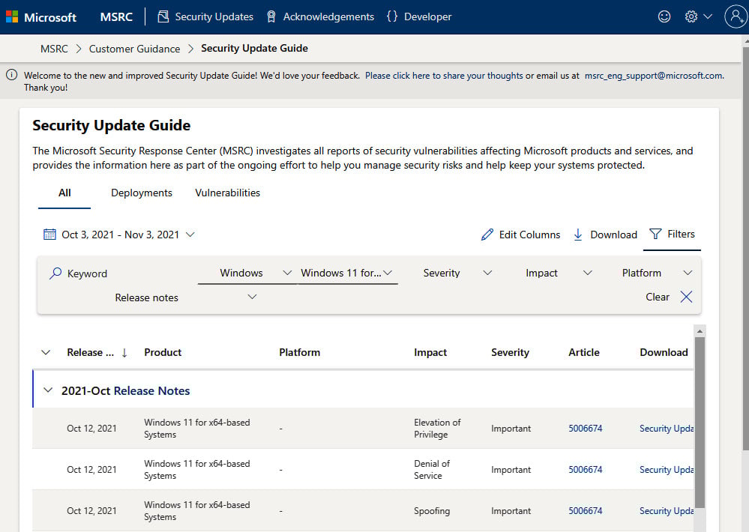Screen dimensions: 749x532
Task: Click the user account sign-in icon
Action: (x=736, y=16)
